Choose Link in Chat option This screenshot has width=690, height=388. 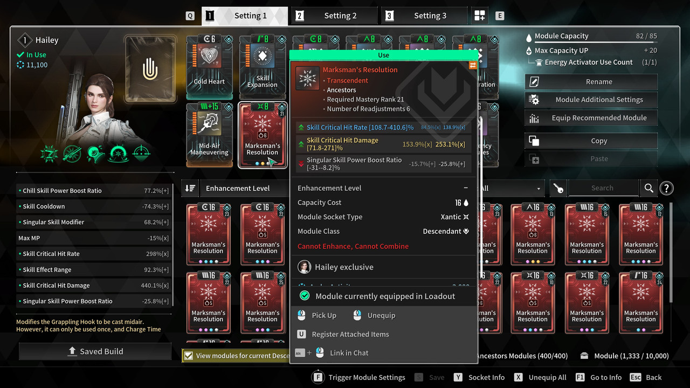[x=332, y=353]
